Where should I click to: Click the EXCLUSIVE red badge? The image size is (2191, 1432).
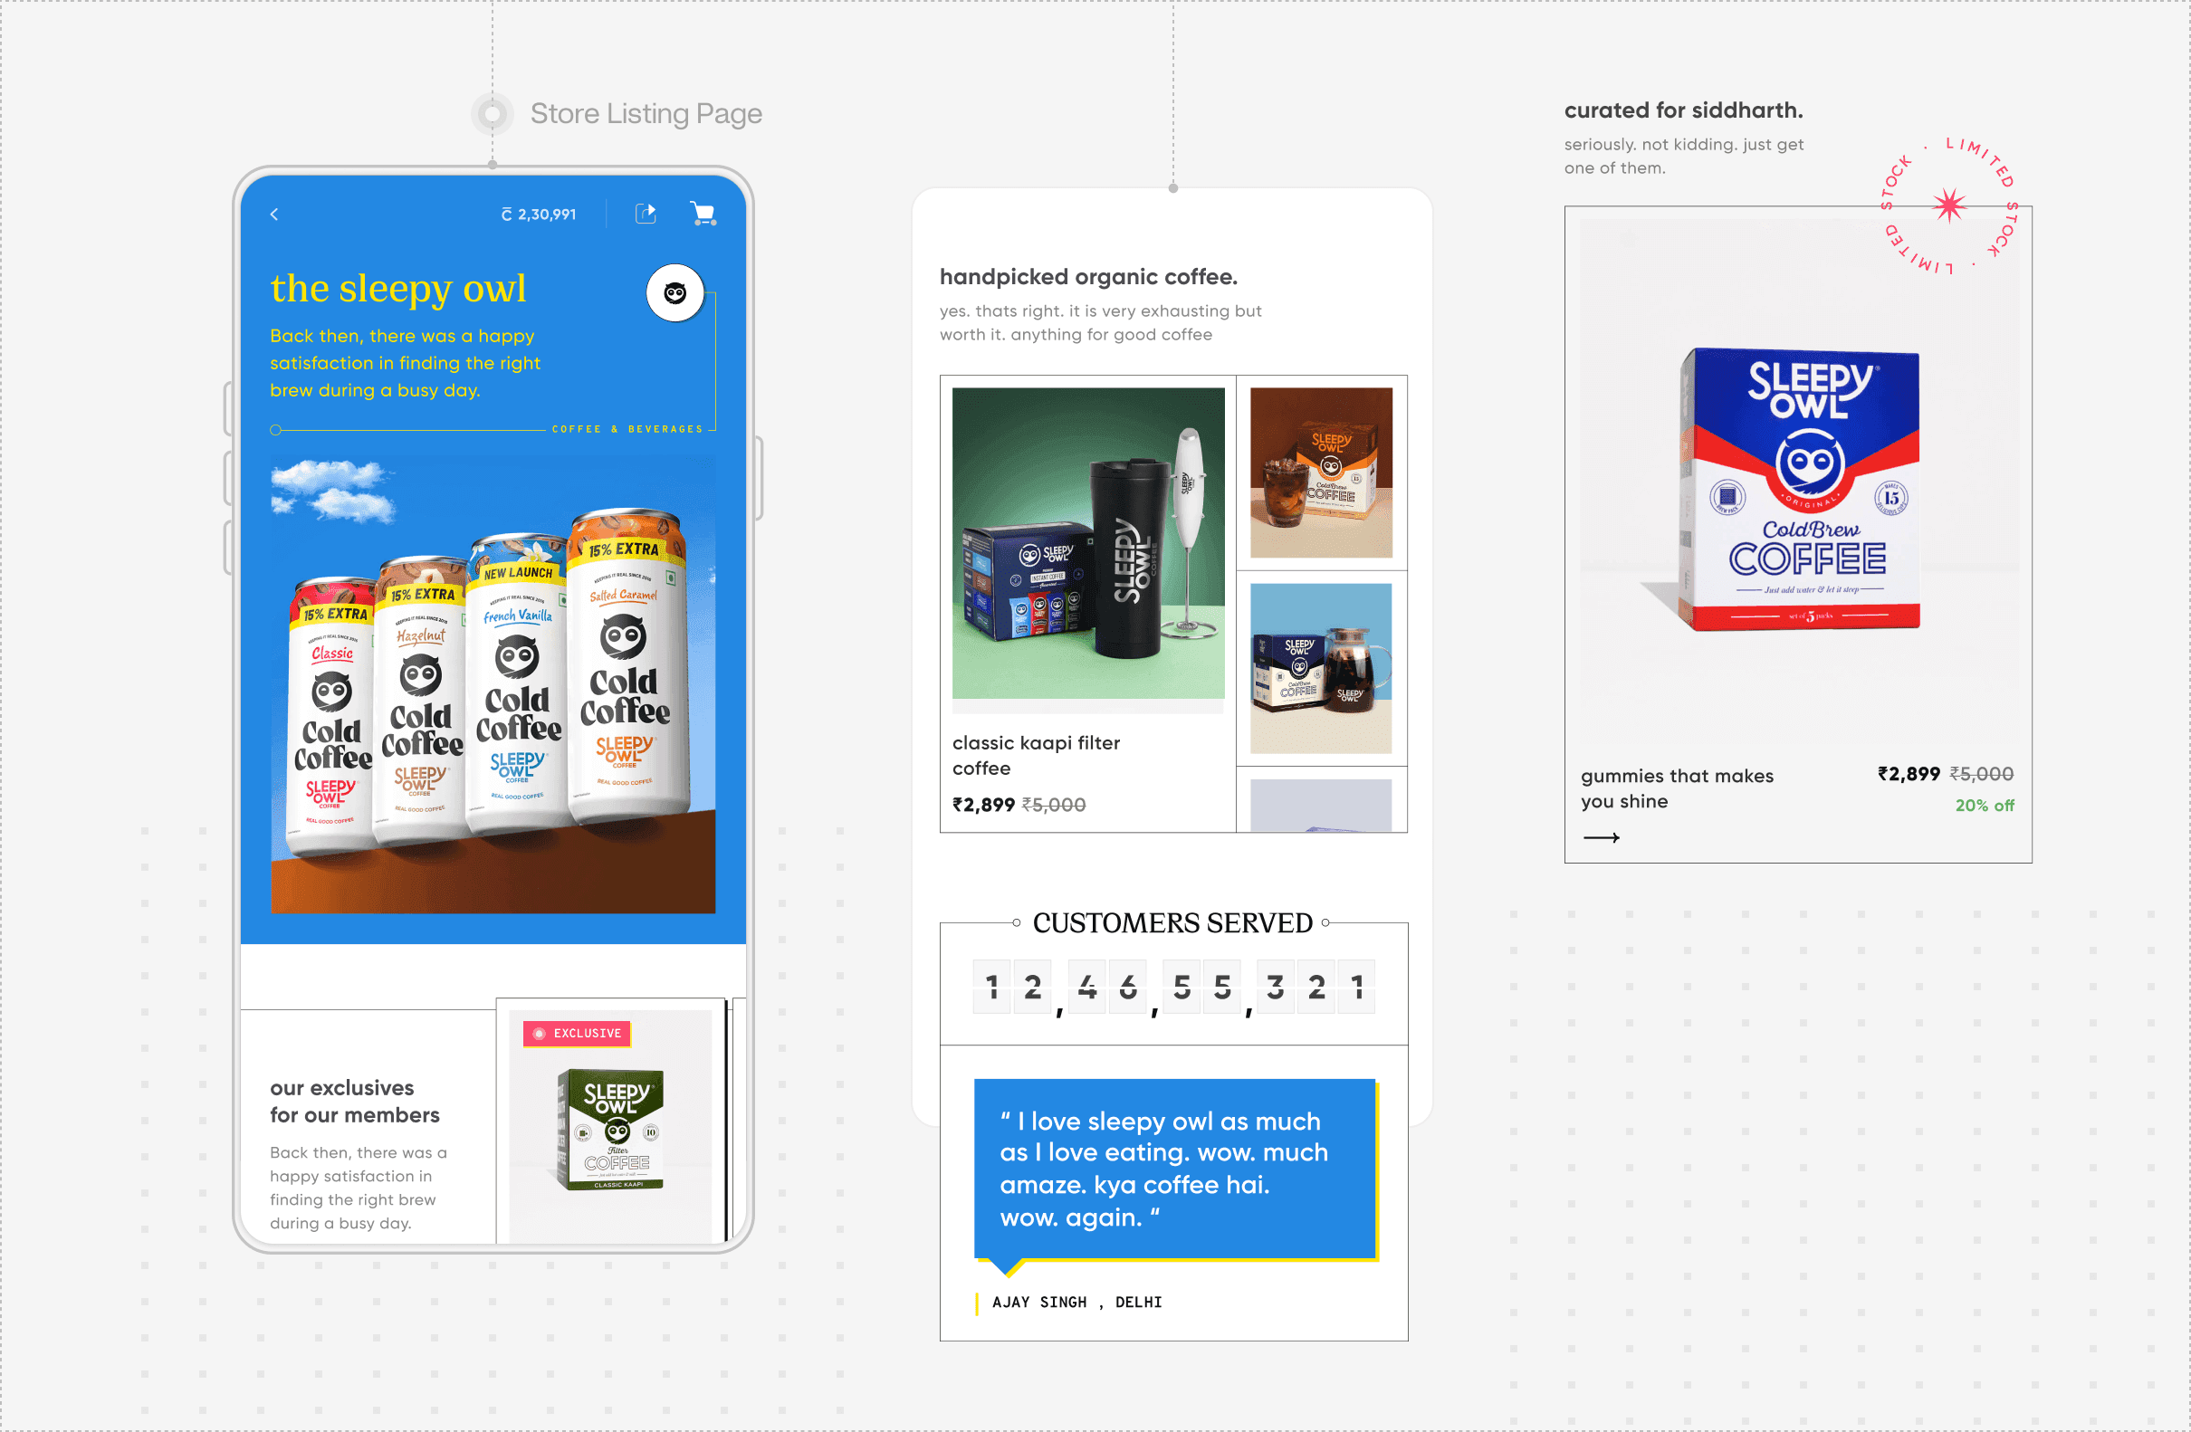[x=578, y=1034]
